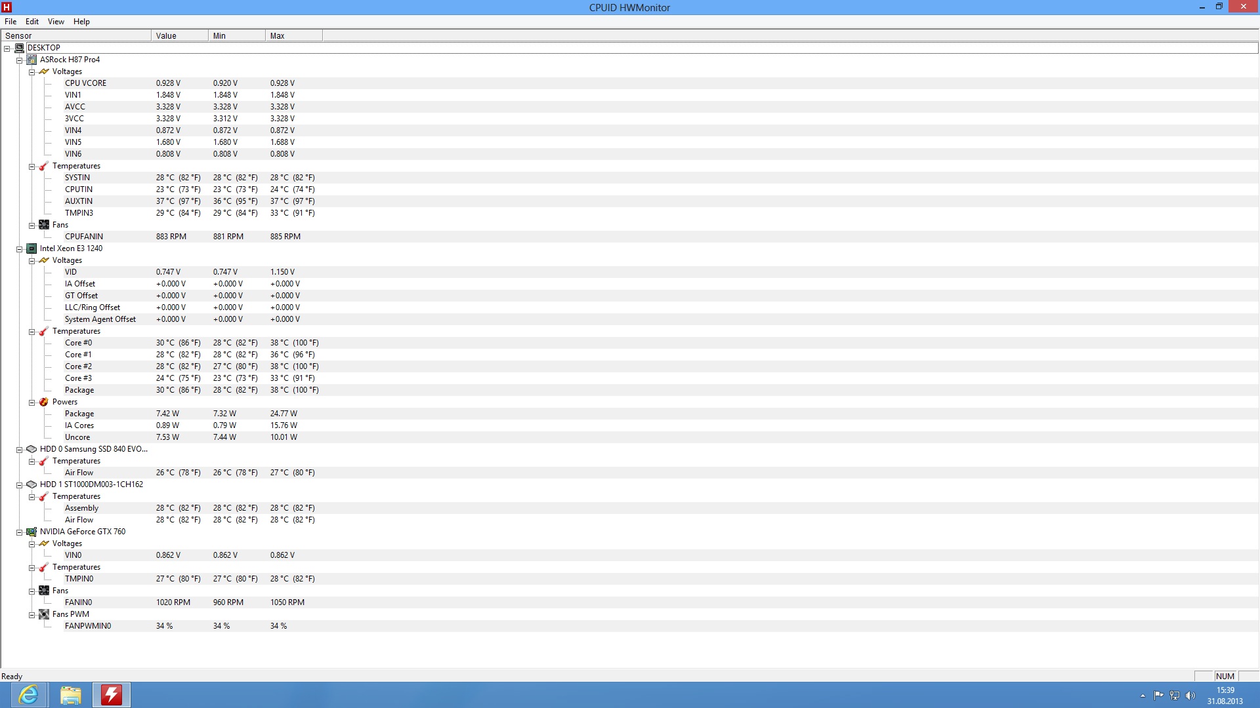Click the DESKTOP computer icon

(x=19, y=48)
